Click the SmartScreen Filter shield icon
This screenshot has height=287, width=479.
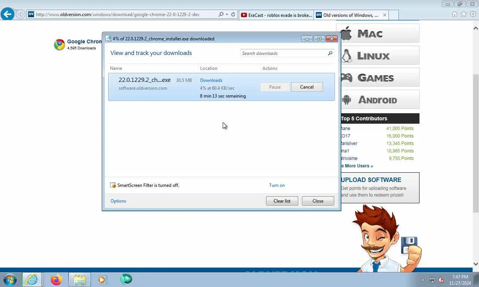(113, 185)
